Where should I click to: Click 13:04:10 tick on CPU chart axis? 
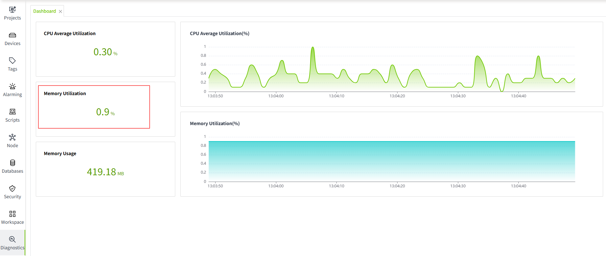coord(336,96)
